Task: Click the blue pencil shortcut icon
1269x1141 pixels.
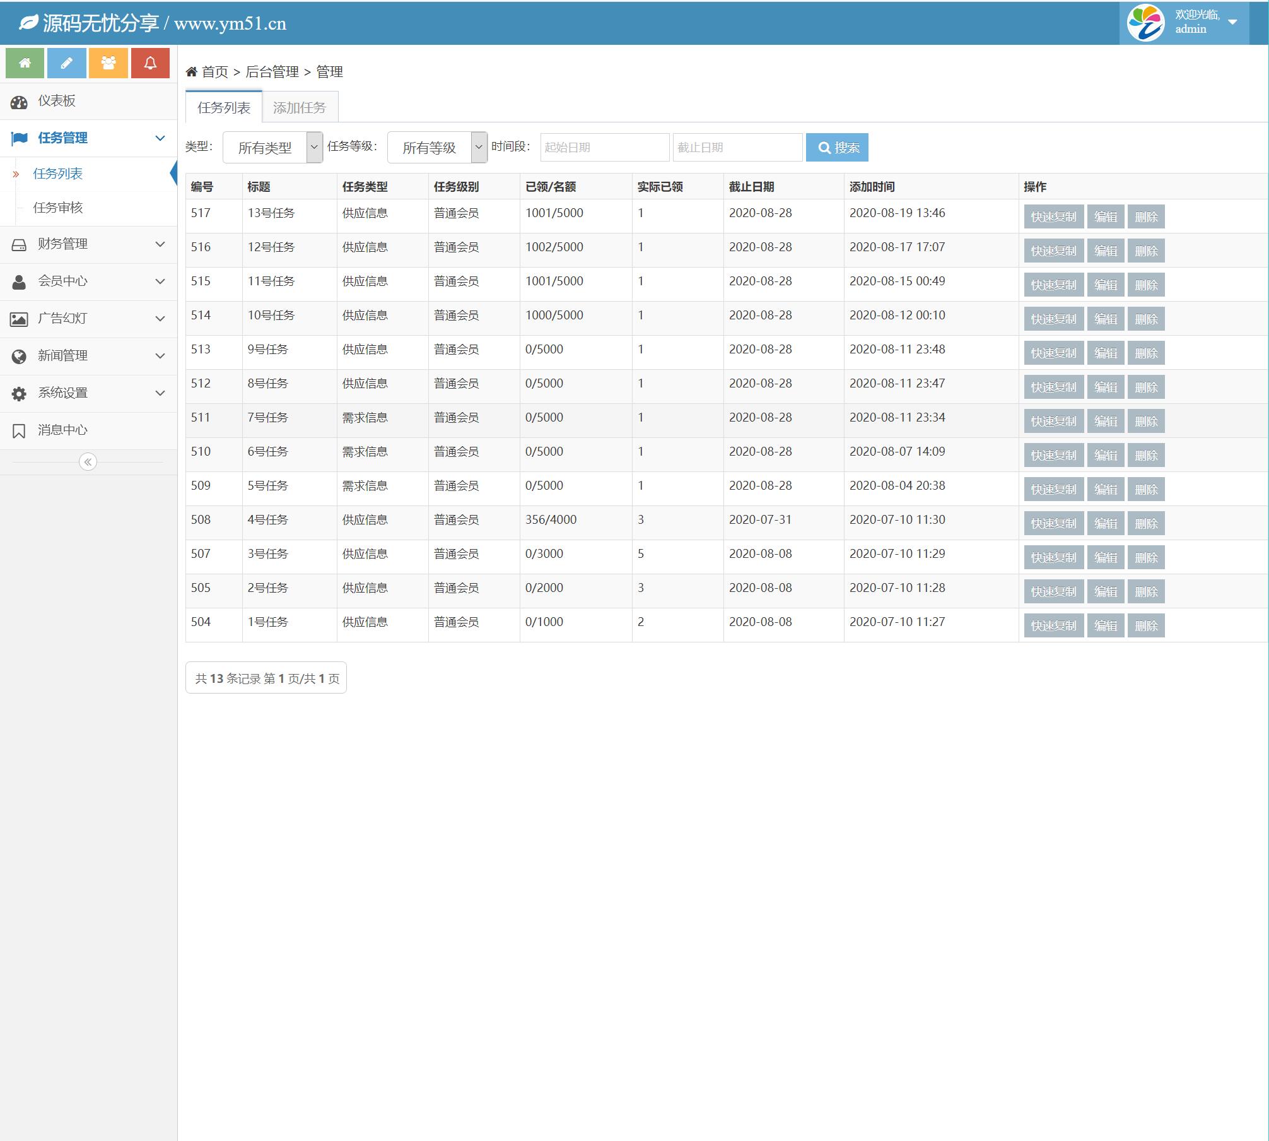Action: pos(66,63)
